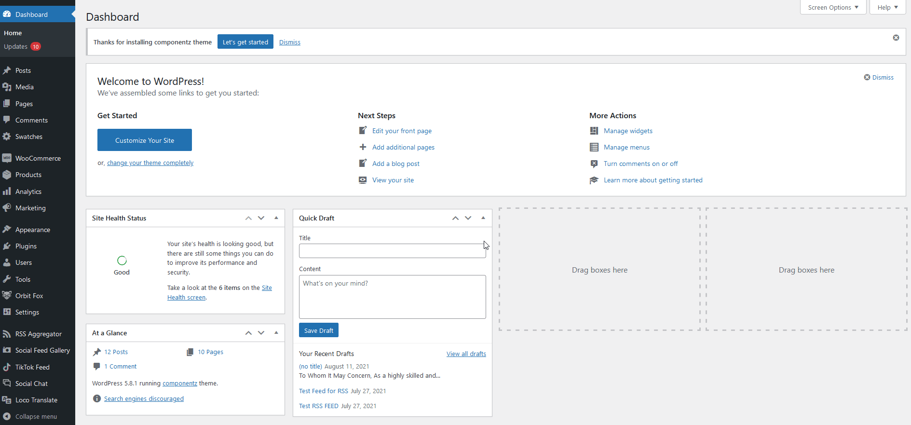Click the WooCommerce logo icon
The width and height of the screenshot is (911, 425).
pyautogui.click(x=7, y=158)
